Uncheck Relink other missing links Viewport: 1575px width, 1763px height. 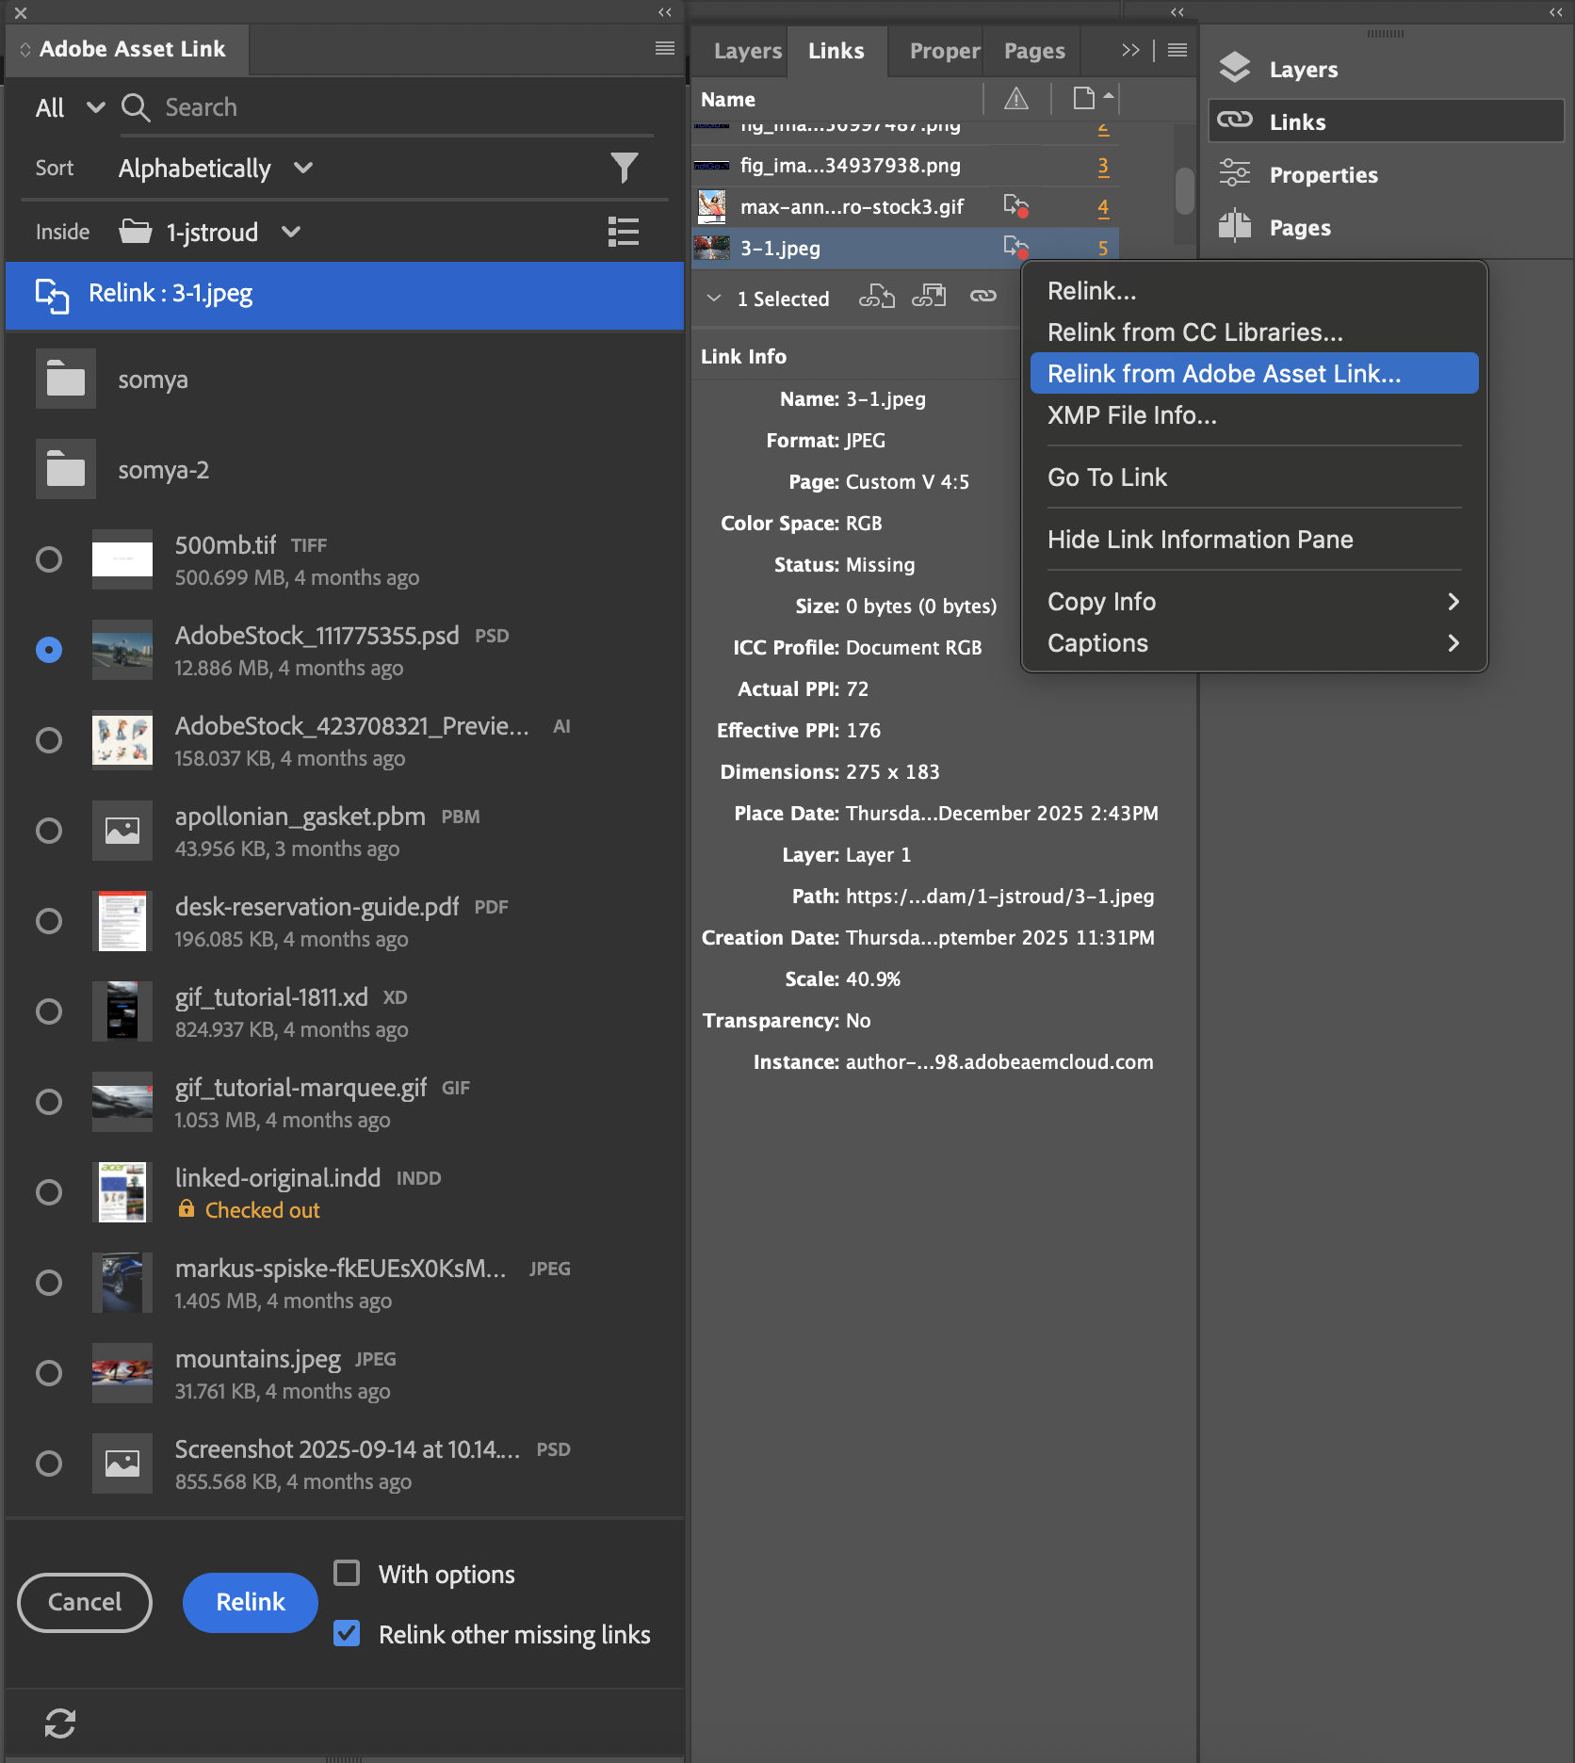347,1635
